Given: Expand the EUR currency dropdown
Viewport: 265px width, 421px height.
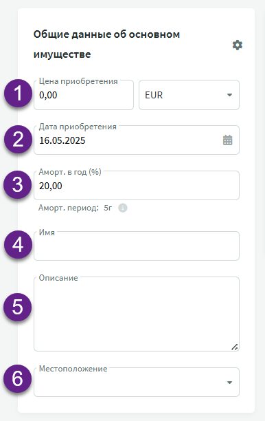Looking at the screenshot, I should [x=189, y=95].
